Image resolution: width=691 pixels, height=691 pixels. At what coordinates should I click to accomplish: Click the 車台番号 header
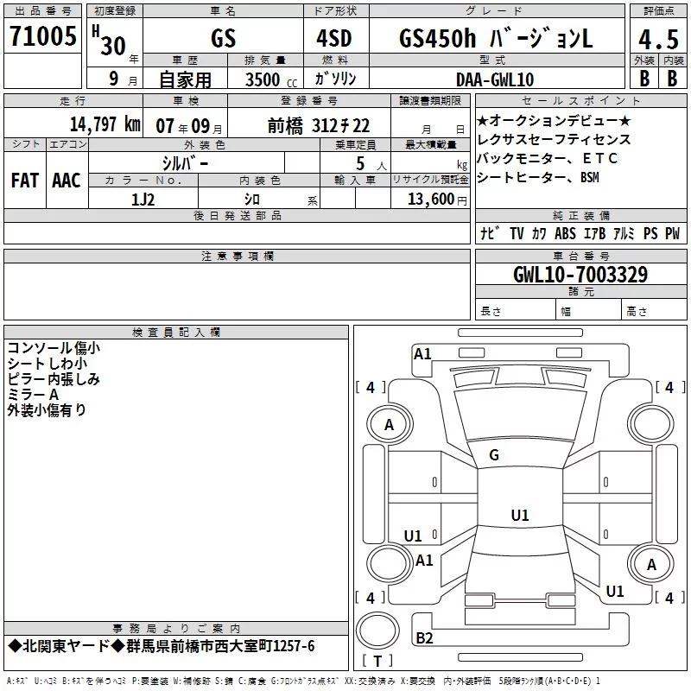[x=580, y=256]
